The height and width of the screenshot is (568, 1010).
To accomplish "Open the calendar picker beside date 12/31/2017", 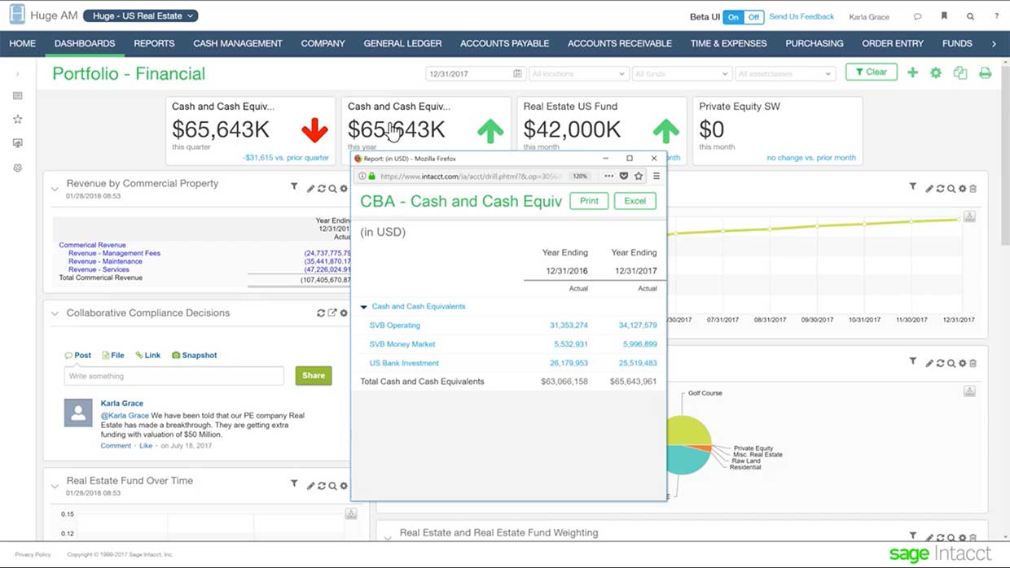I will (x=517, y=73).
